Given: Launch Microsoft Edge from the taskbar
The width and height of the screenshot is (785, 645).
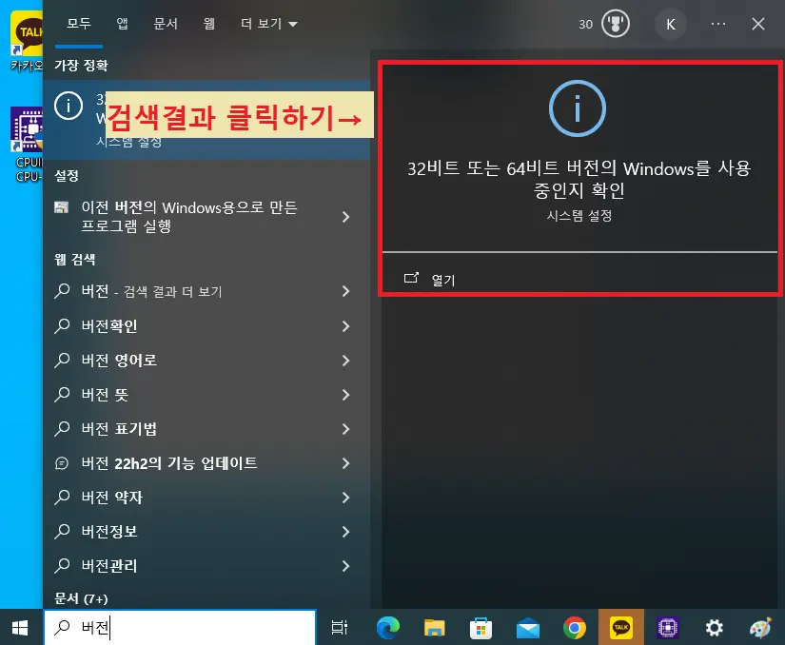Looking at the screenshot, I should click(x=387, y=628).
